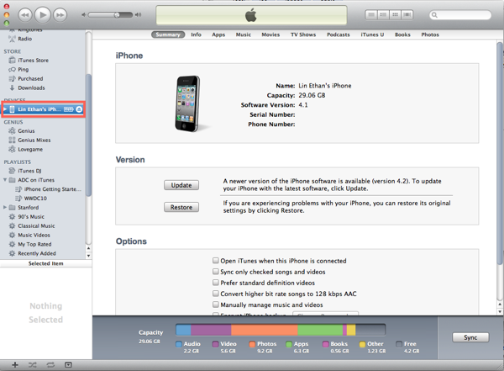Switch to the Photos tab
Image resolution: width=504 pixels, height=371 pixels.
tap(430, 34)
